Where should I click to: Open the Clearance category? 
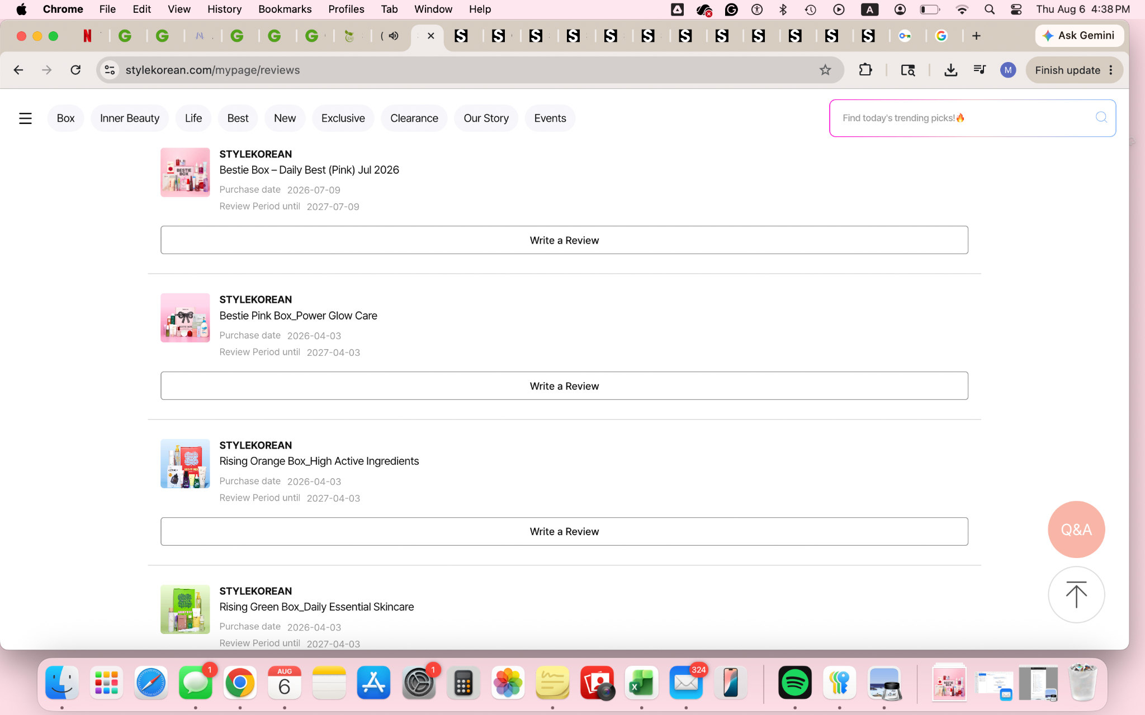(414, 118)
